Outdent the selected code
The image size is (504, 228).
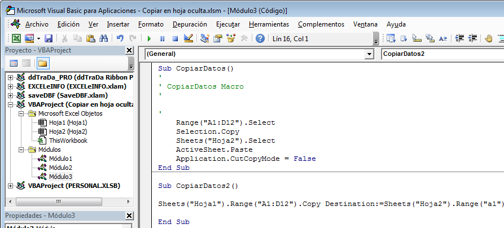(x=472, y=38)
